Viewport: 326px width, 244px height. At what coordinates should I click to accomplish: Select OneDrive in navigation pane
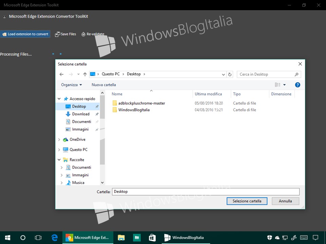(x=77, y=139)
